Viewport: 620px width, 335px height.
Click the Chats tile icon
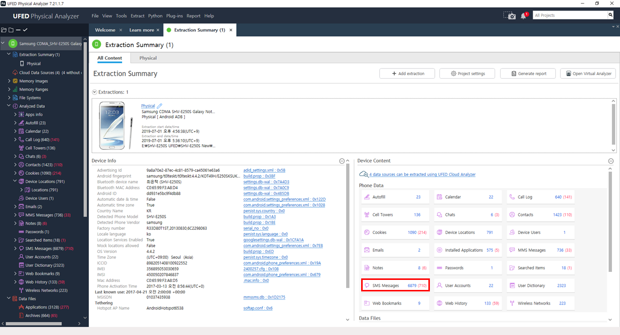tap(439, 215)
